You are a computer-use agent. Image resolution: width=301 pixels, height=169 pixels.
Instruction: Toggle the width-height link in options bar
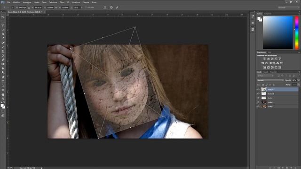click(56, 8)
